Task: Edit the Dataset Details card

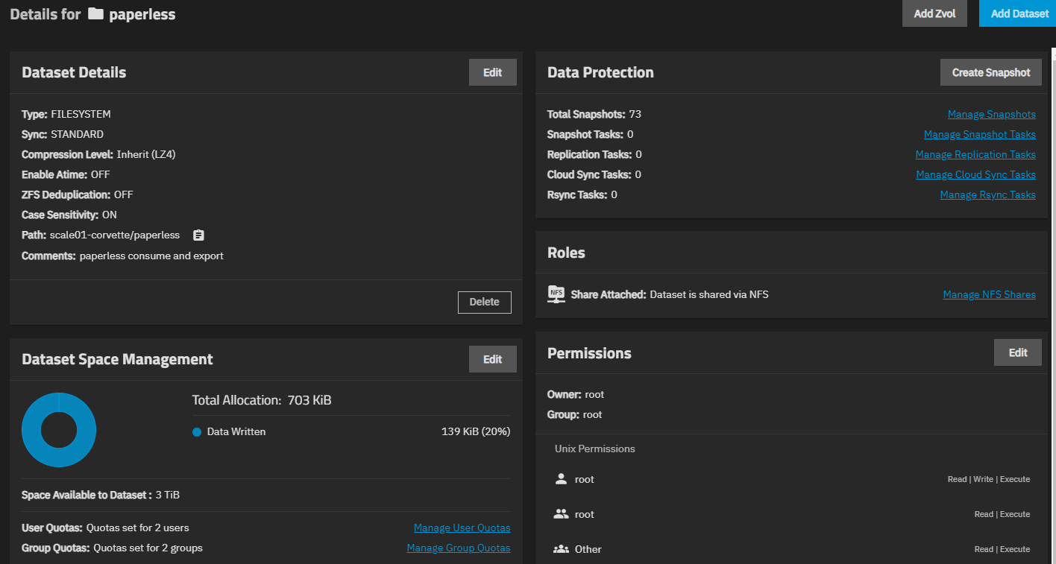Action: (492, 72)
